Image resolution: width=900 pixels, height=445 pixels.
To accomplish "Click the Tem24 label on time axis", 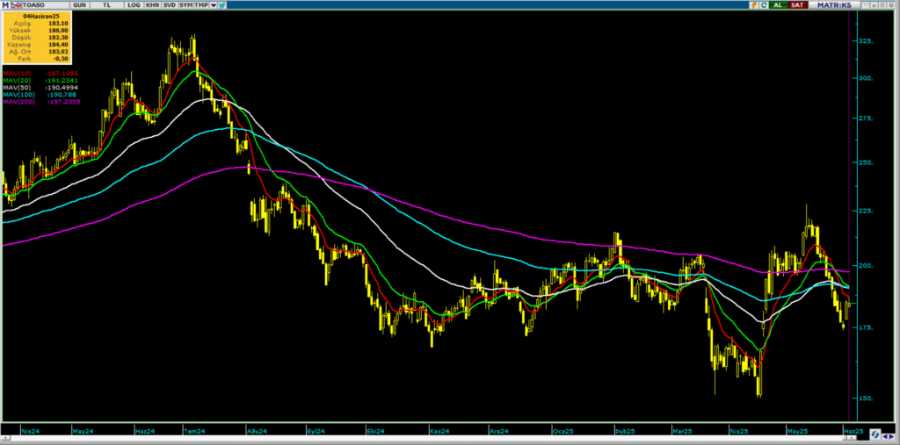I will coord(196,431).
